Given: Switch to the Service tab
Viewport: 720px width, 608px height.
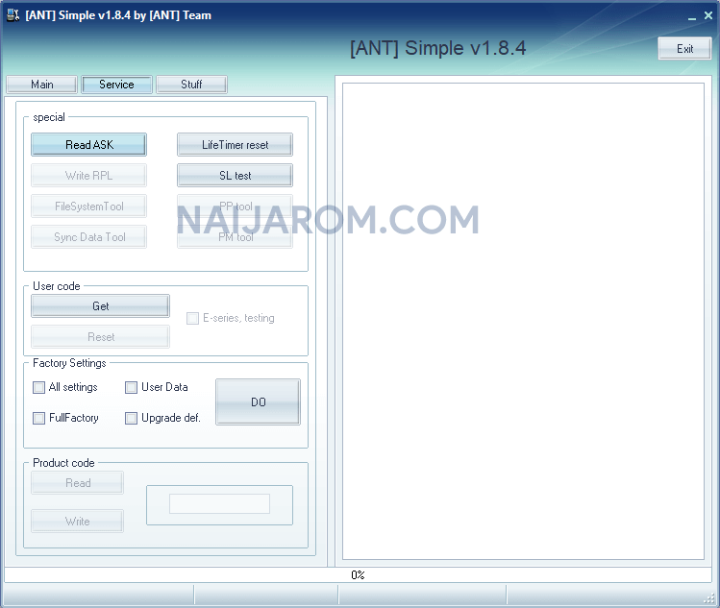Looking at the screenshot, I should tap(116, 85).
